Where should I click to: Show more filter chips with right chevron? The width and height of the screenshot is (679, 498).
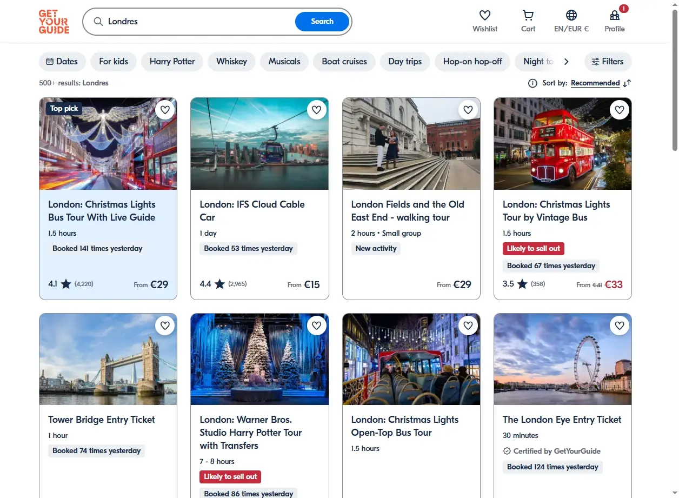(567, 62)
